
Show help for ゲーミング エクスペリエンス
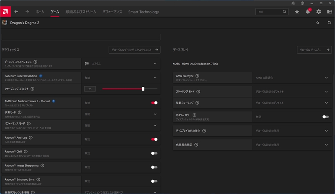36,62
